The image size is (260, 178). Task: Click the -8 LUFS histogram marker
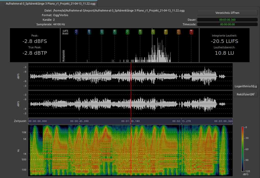[x=191, y=32]
